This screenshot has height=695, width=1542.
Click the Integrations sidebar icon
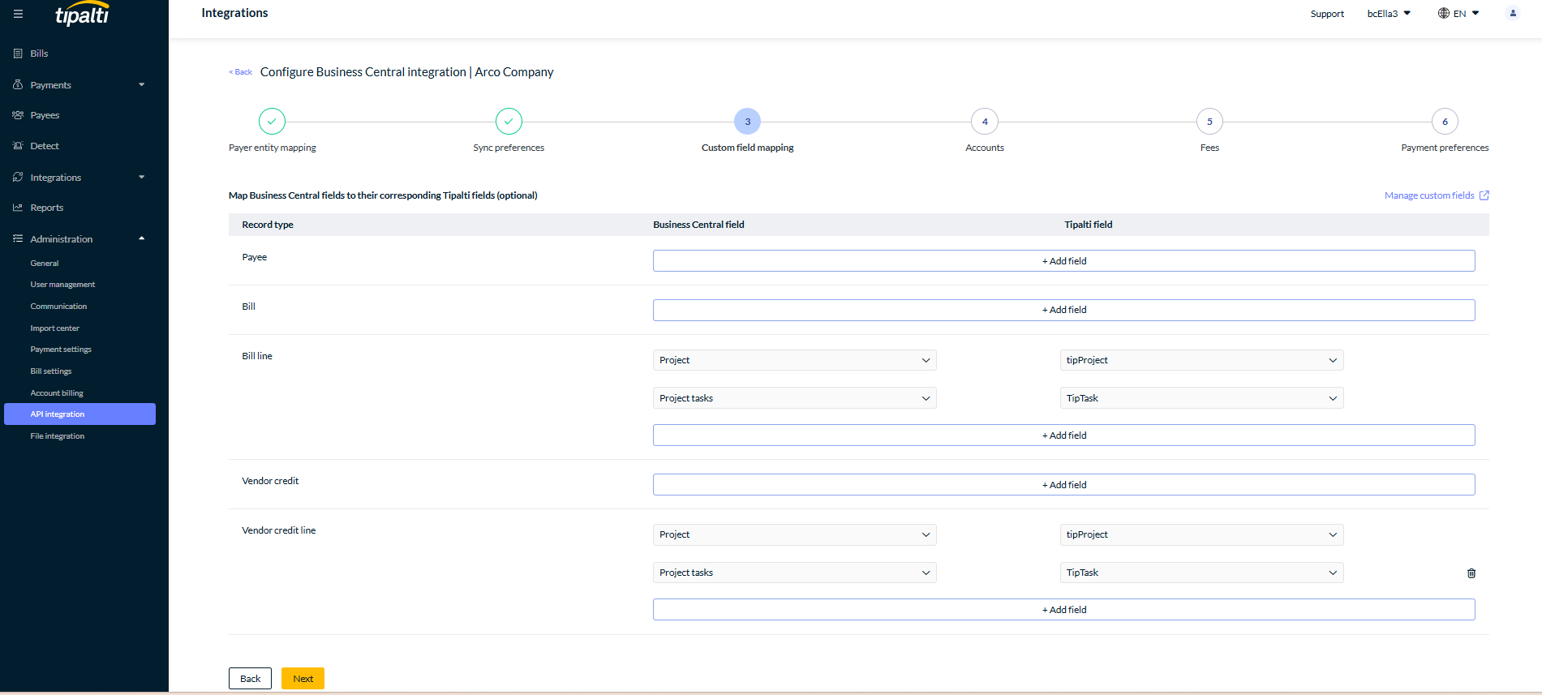[18, 177]
